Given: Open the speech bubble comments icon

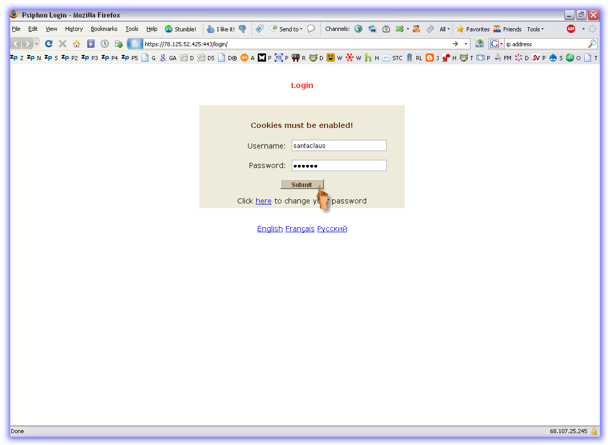Looking at the screenshot, I should [x=311, y=29].
